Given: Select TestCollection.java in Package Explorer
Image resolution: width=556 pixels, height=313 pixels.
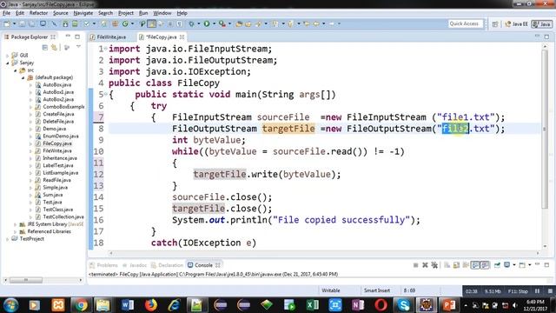Looking at the screenshot, I should click(63, 216).
